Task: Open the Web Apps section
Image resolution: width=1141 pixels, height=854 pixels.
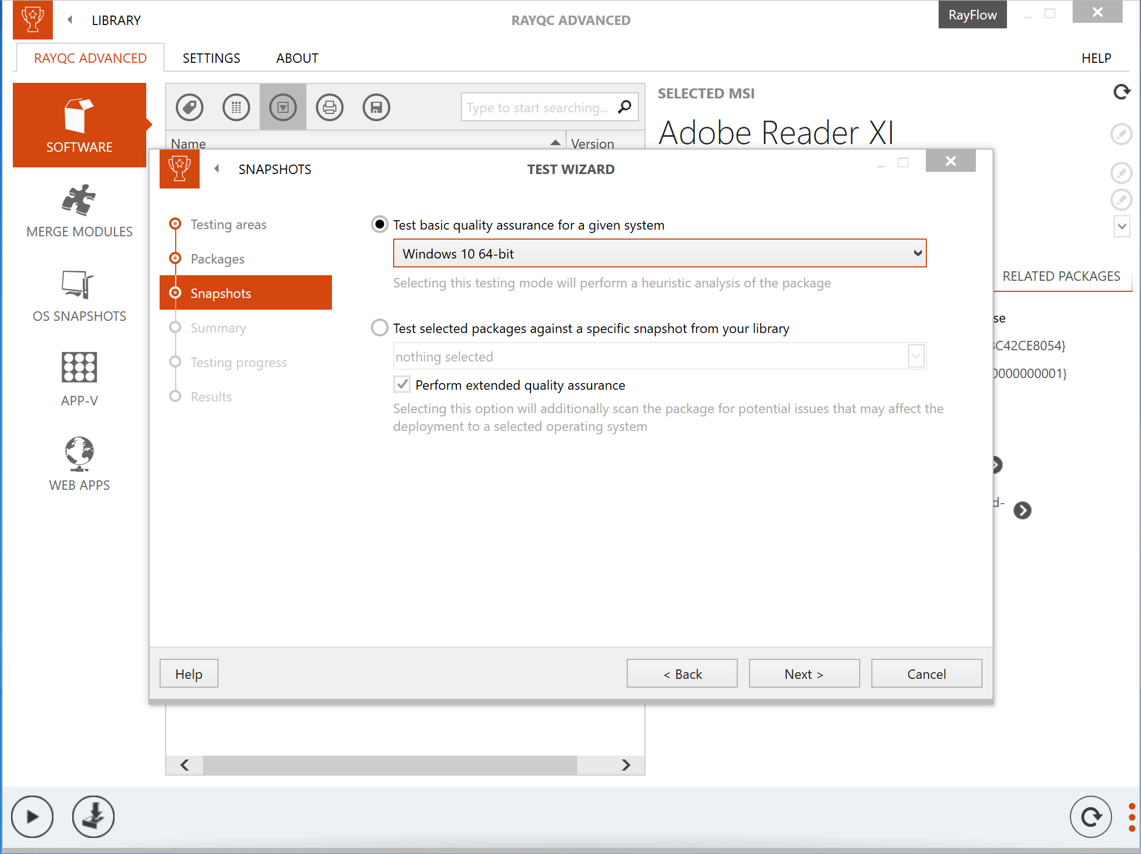Action: [x=80, y=465]
